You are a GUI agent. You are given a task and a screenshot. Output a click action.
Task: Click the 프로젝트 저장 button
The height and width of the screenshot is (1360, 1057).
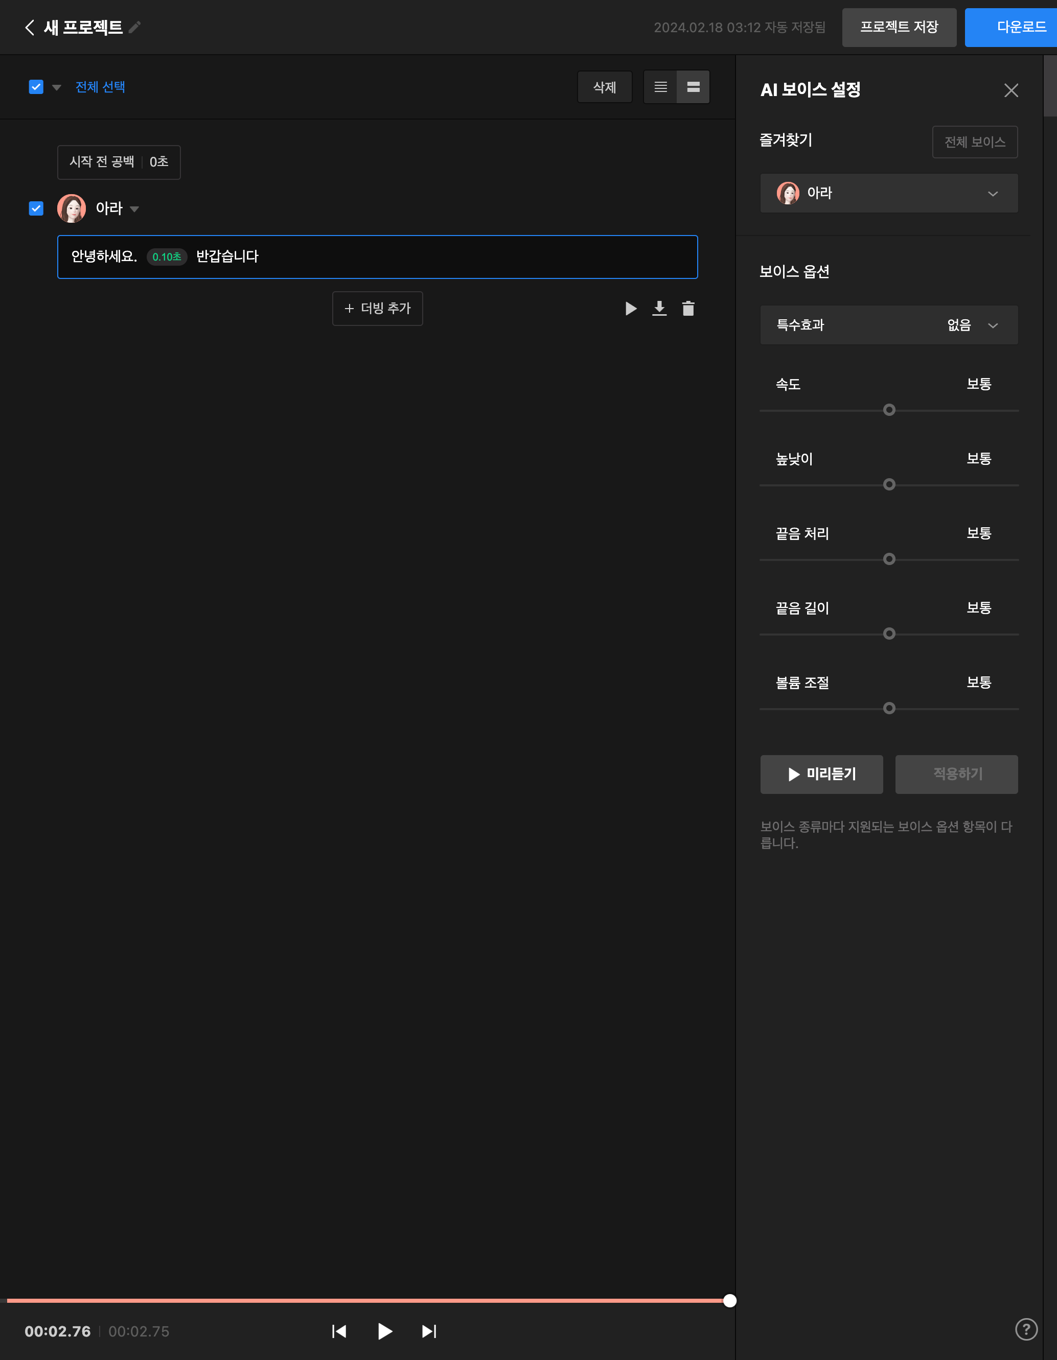[x=899, y=28]
